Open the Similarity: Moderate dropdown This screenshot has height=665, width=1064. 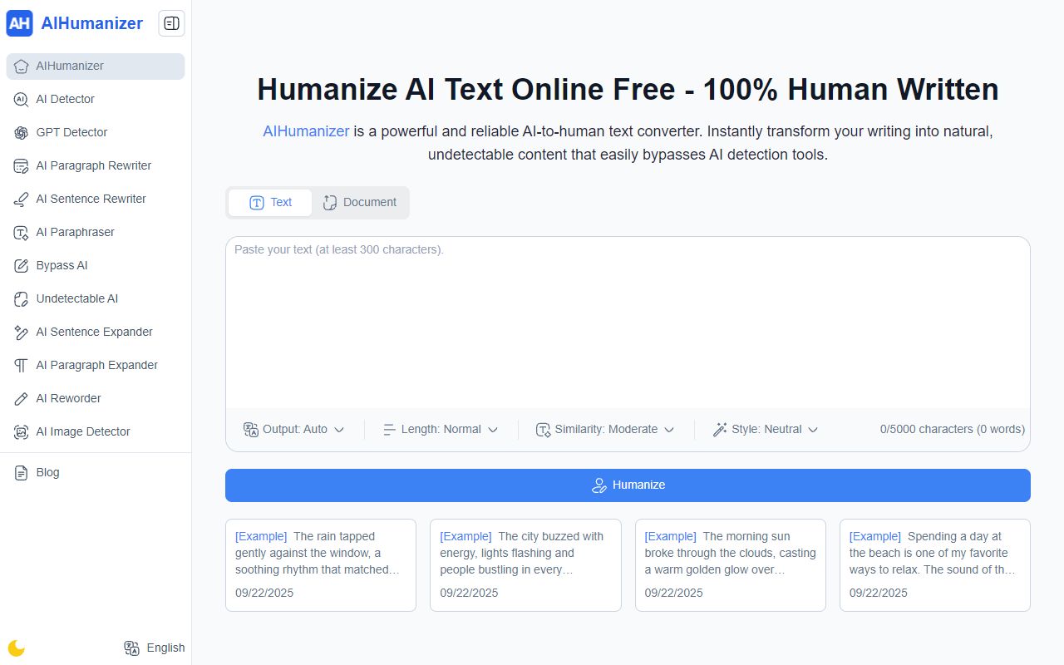[604, 429]
